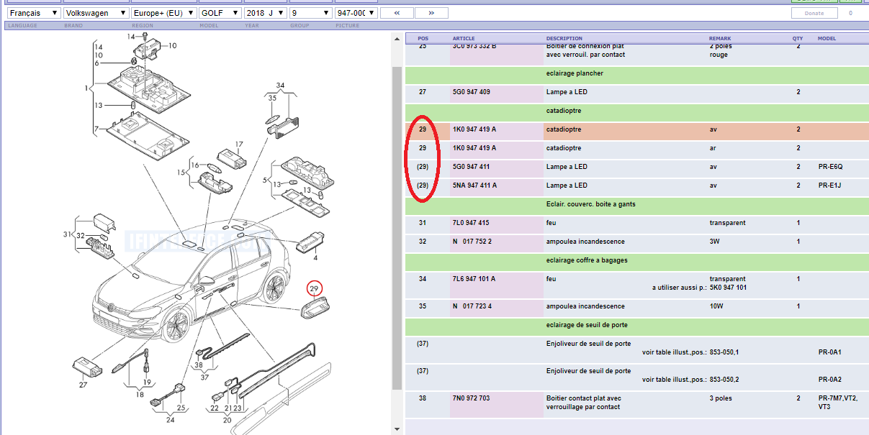Screen dimensions: 869x435
Task: Open the Volkswagen brand dropdown
Action: point(96,13)
